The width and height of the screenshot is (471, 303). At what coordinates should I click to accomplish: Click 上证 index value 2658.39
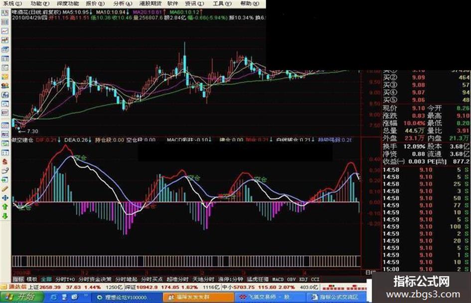point(50,287)
